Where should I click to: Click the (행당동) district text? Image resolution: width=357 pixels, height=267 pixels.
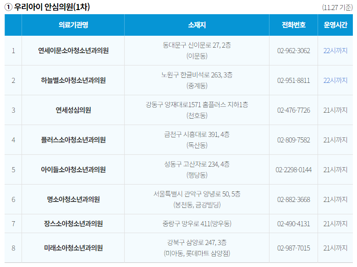[197, 175]
